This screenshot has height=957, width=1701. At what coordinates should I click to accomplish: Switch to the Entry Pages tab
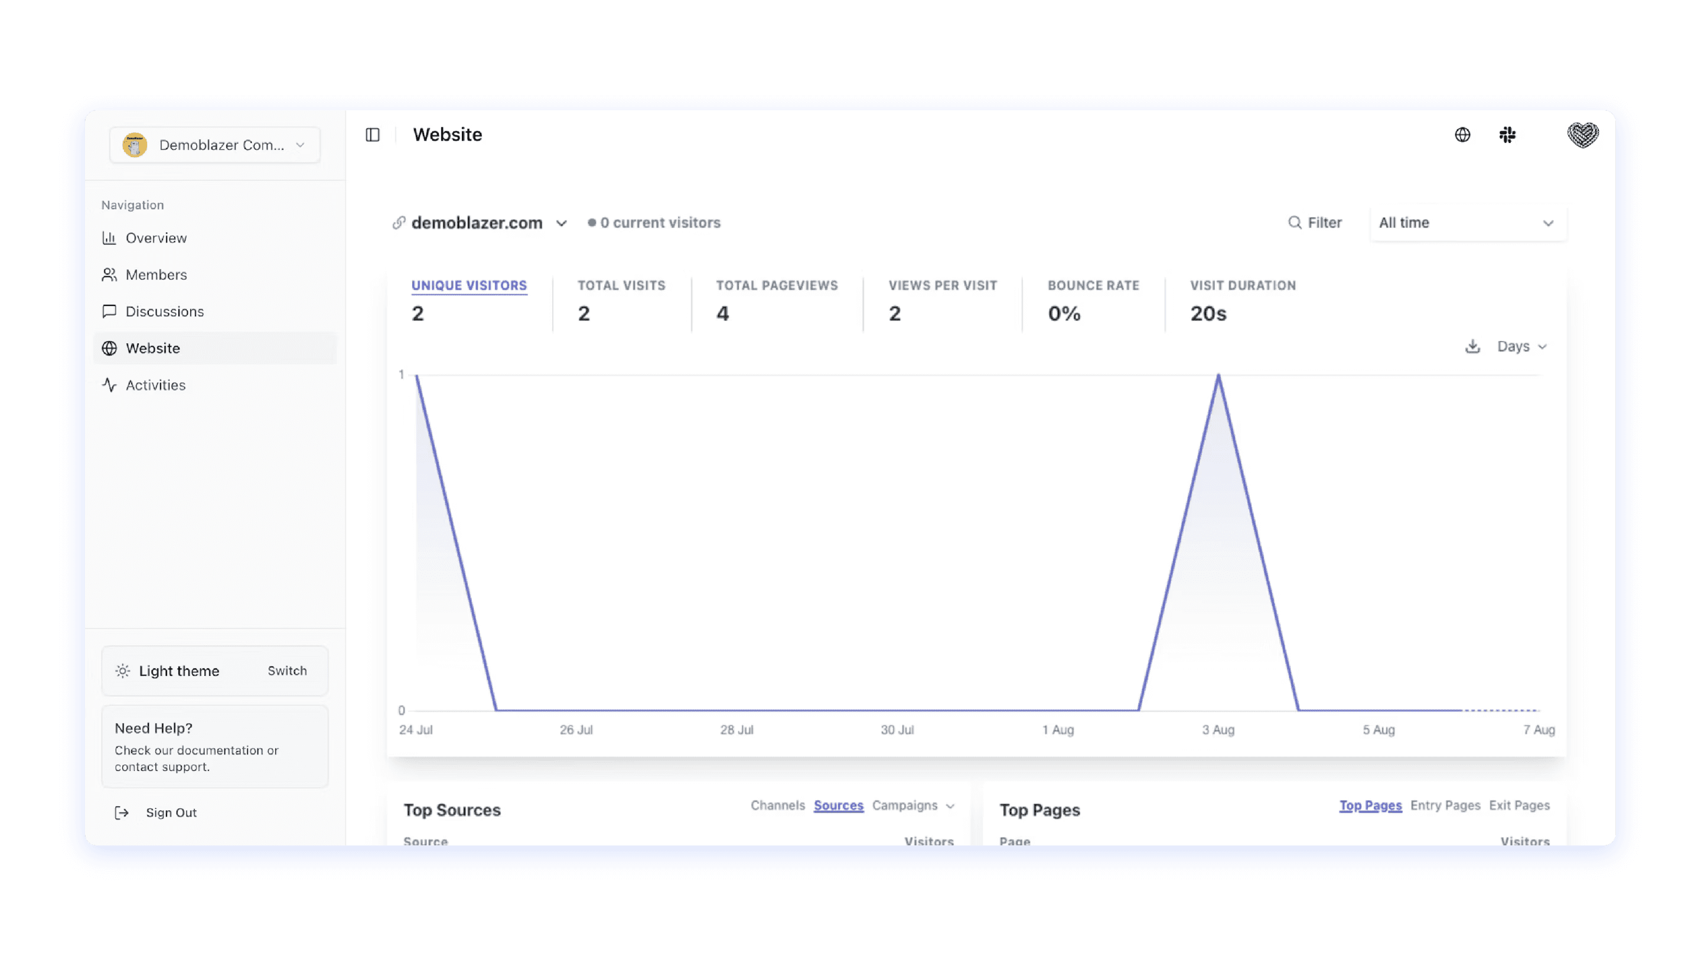pos(1445,805)
